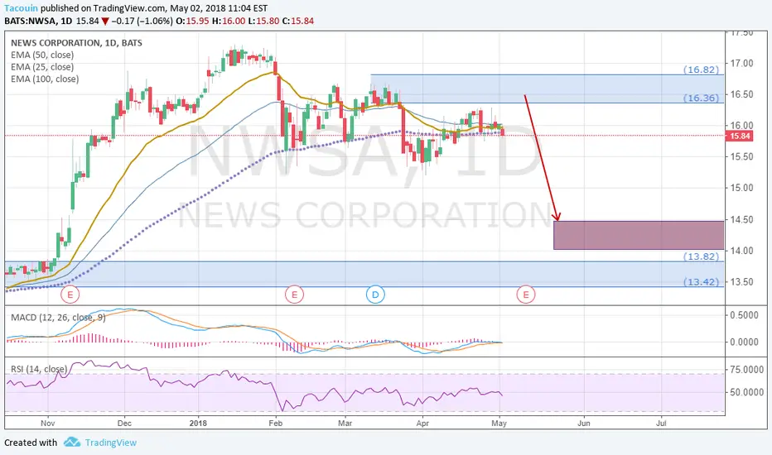Click the 2018 label on time axis
The image size is (772, 455).
tap(198, 423)
